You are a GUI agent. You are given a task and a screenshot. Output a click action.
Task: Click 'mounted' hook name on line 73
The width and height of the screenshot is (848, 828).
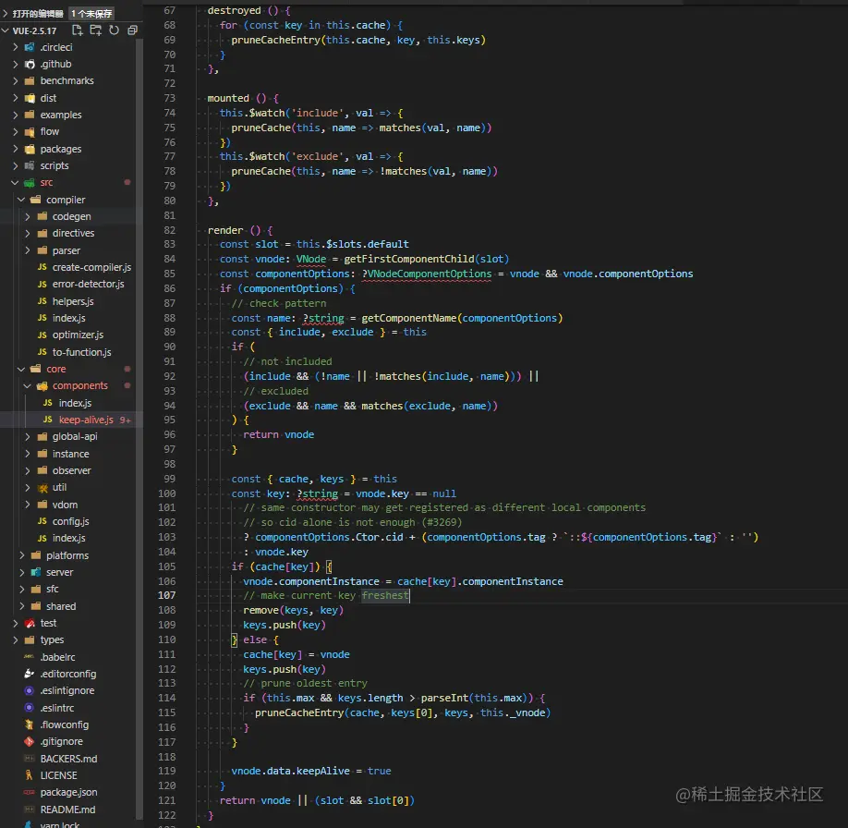228,99
